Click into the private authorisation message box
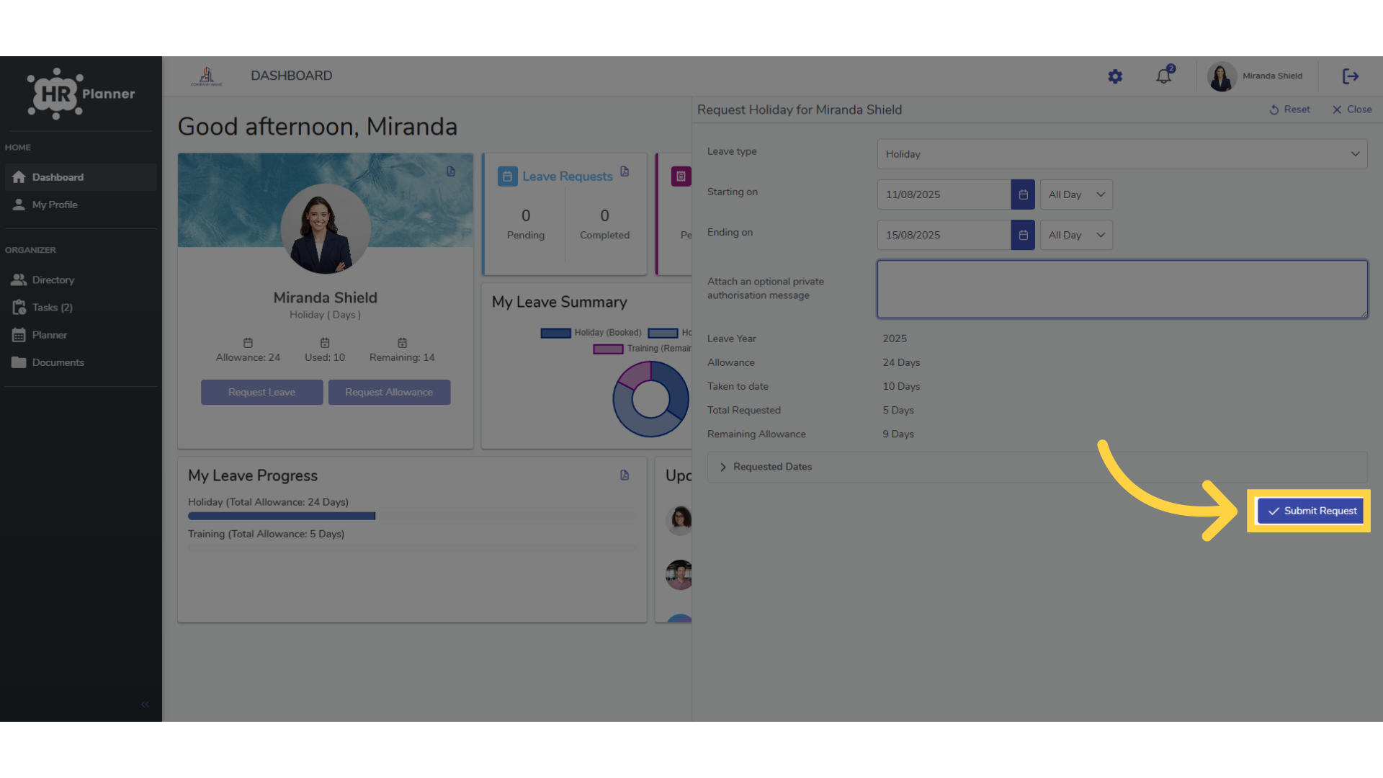This screenshot has height=778, width=1383. 1122,289
